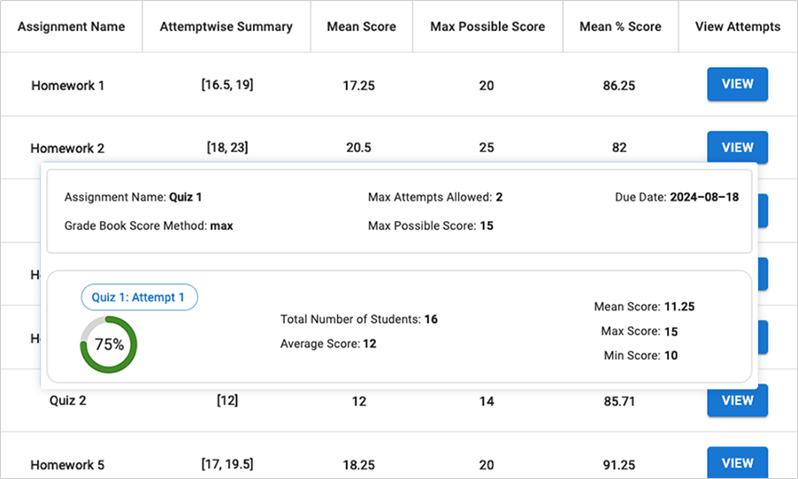Click the Max Possible Score header

pos(487,27)
